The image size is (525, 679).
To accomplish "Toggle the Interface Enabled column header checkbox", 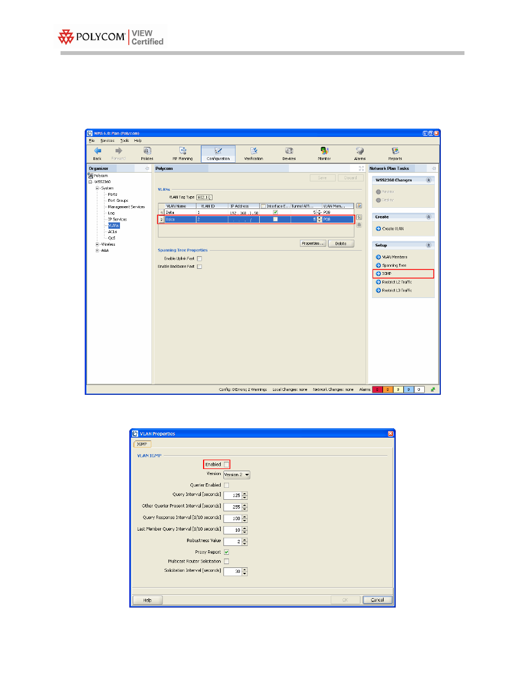I will [x=263, y=206].
